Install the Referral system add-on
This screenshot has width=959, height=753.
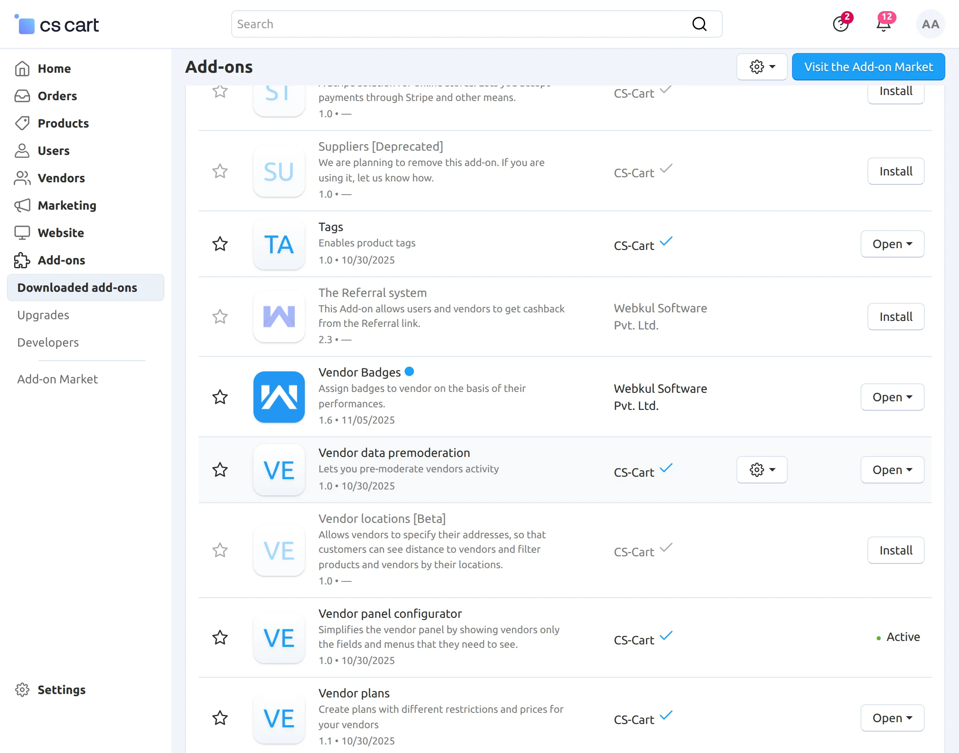point(896,316)
